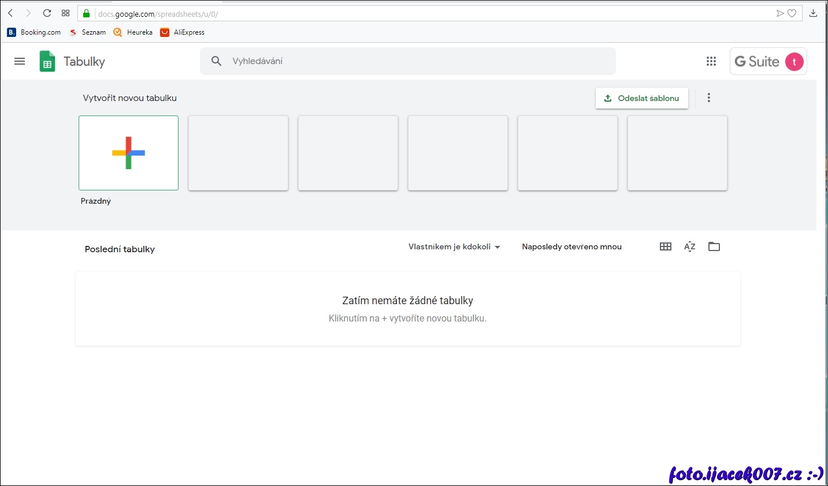
Task: Go back to the previous page
Action: 10,13
